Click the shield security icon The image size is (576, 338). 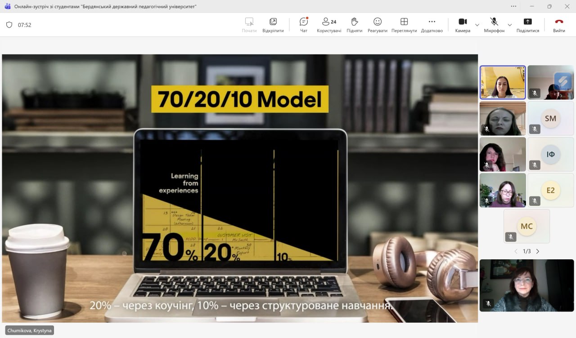(x=9, y=25)
